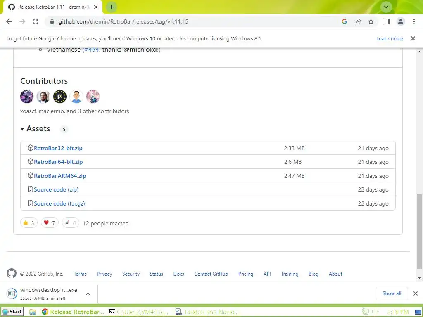
Task: Download Source code (zip)
Action: pos(56,189)
